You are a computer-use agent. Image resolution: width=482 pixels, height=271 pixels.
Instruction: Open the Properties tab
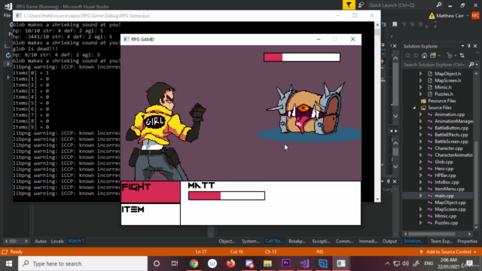pos(467,241)
